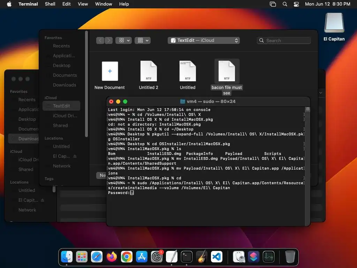Image resolution: width=357 pixels, height=268 pixels.
Task: Click the Search field in open dialog
Action: [284, 40]
